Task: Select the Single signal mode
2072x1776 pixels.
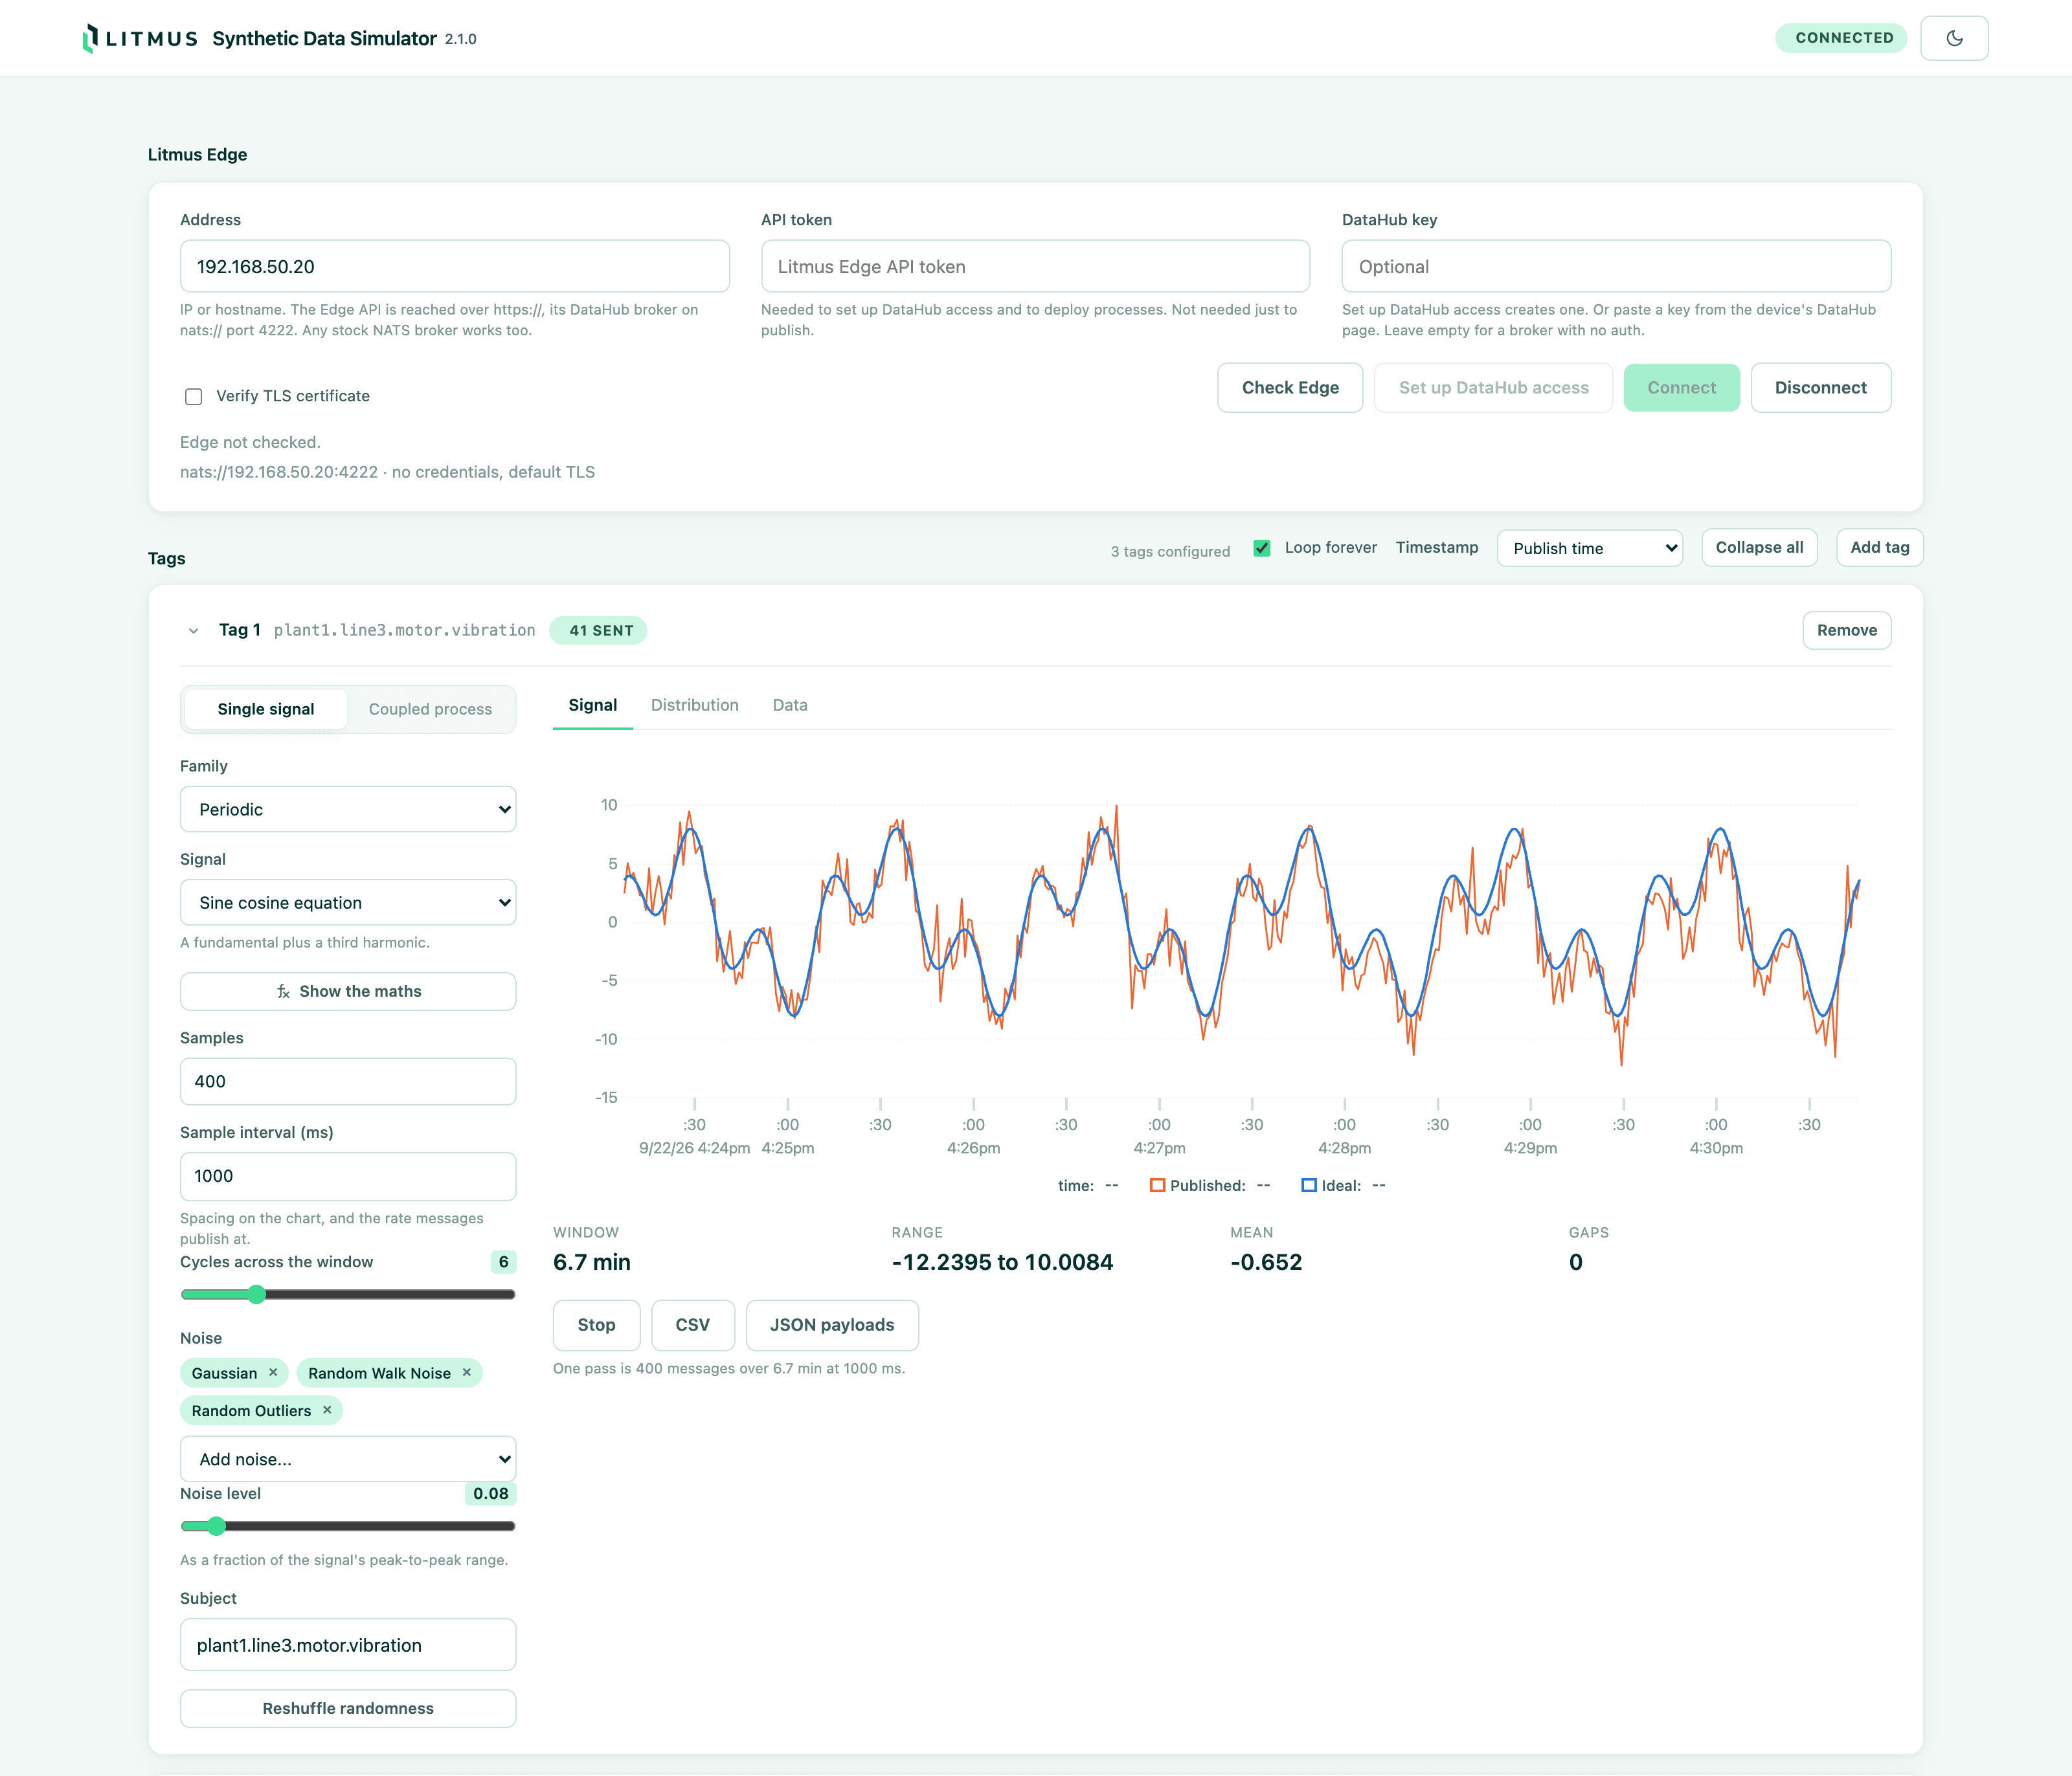Action: [266, 709]
